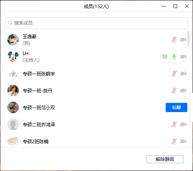
Task: Click LH's green active microphone icon
Action: point(174,57)
